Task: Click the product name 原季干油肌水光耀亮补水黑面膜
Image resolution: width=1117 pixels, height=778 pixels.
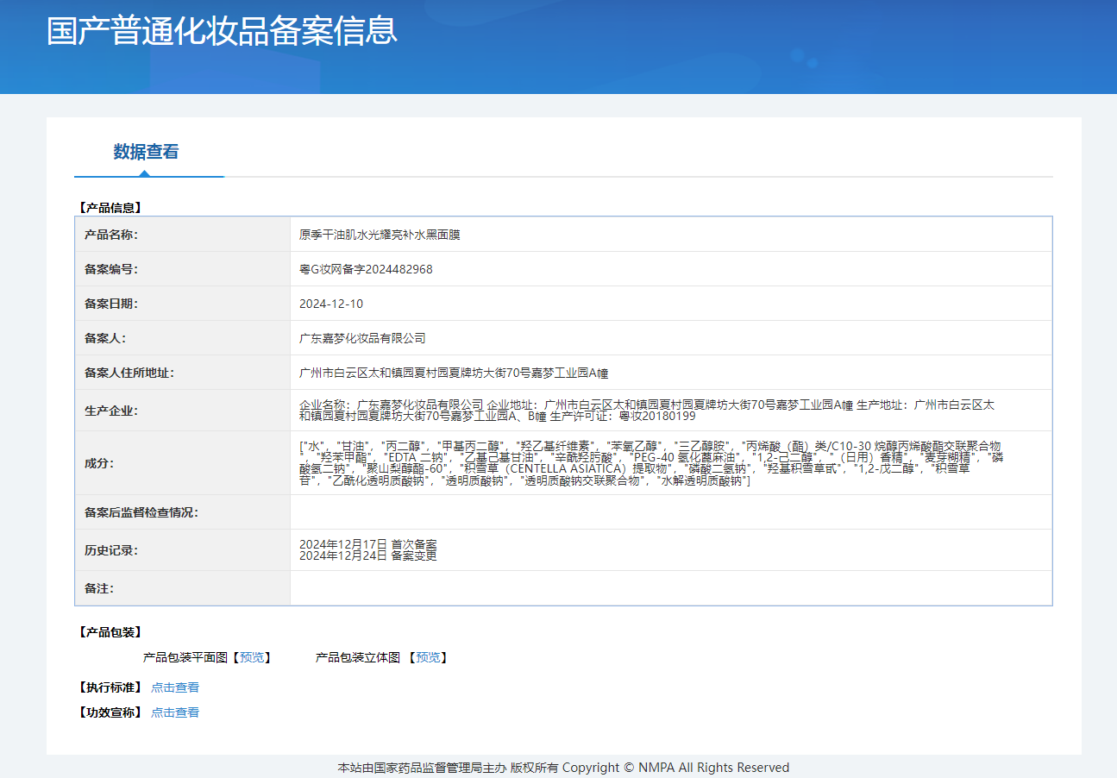Action: coord(380,235)
